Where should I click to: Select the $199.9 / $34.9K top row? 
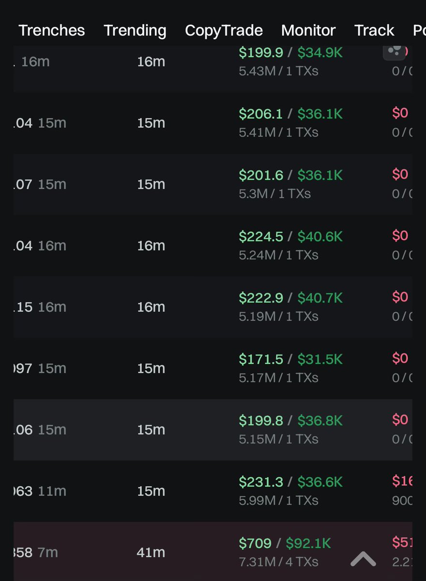(290, 53)
